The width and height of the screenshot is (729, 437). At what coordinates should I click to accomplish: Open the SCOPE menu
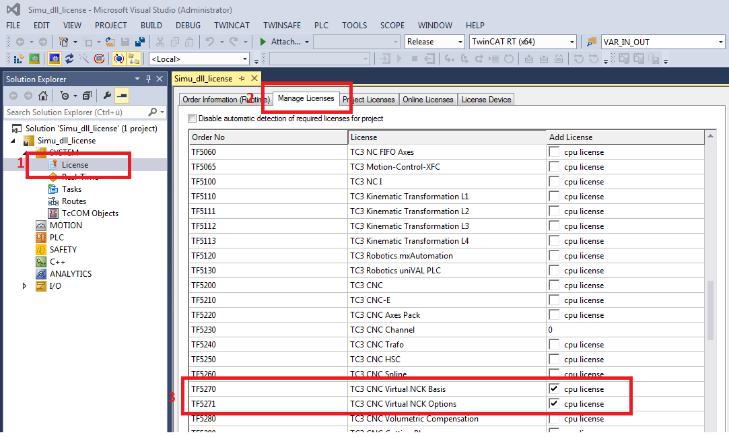point(392,26)
